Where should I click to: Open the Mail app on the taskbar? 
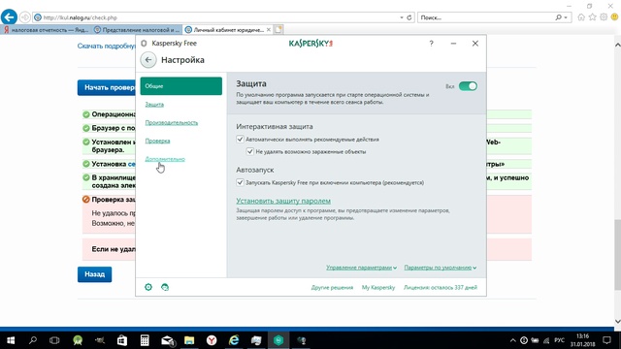pyautogui.click(x=168, y=340)
